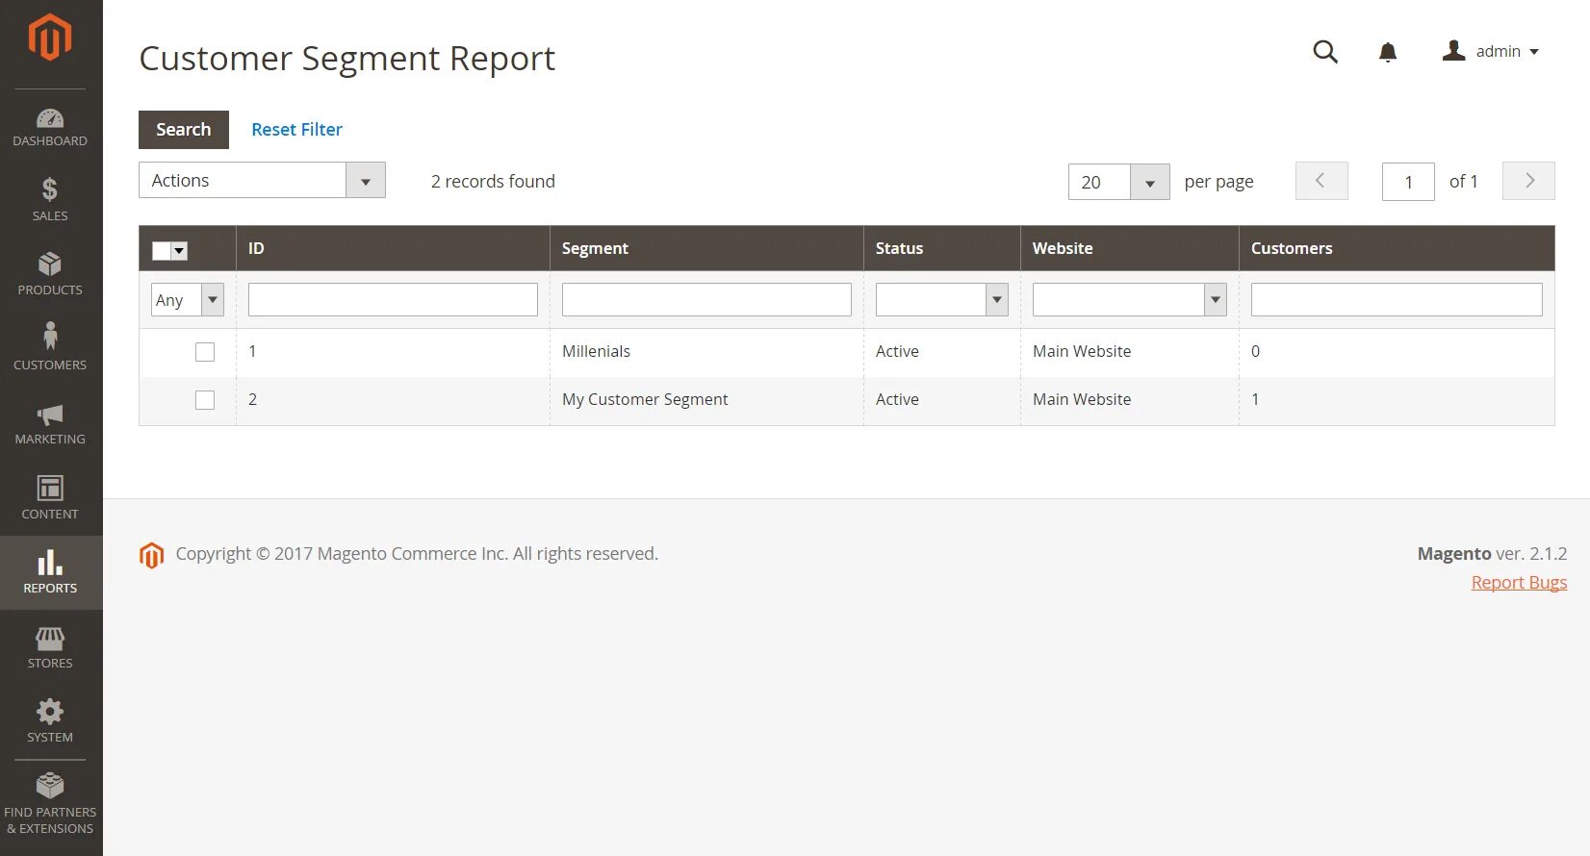Click customers count 1 in My Customer Segment row
This screenshot has width=1590, height=856.
[x=1255, y=400]
